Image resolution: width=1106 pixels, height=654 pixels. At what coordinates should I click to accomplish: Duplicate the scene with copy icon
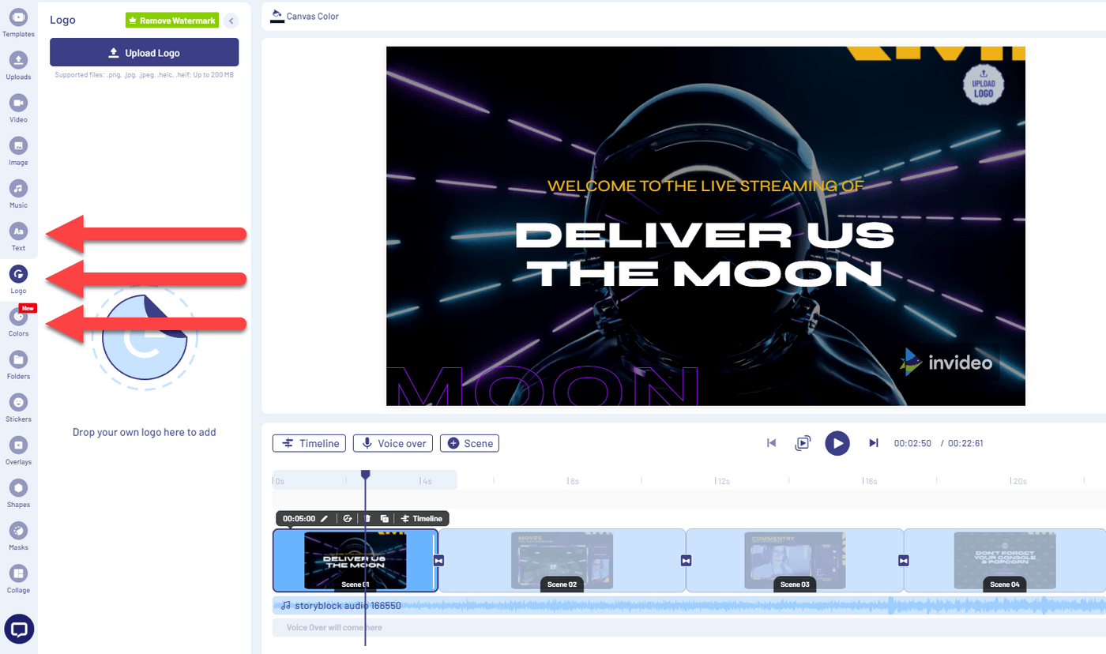coord(384,519)
